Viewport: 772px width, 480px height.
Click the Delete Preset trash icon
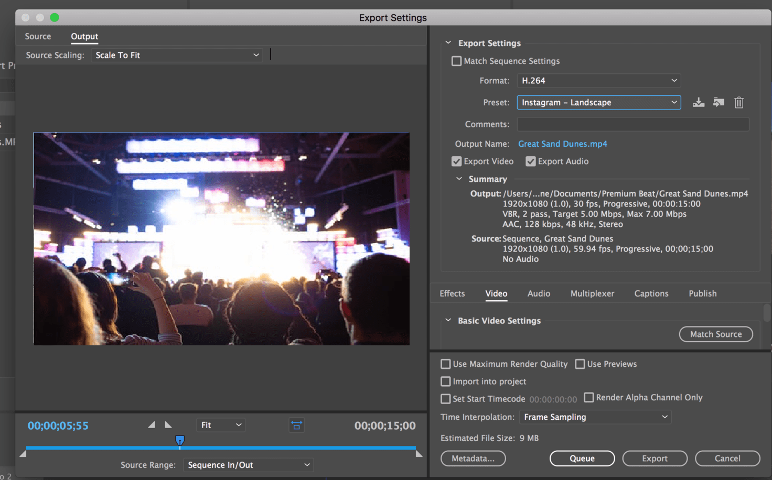click(739, 103)
